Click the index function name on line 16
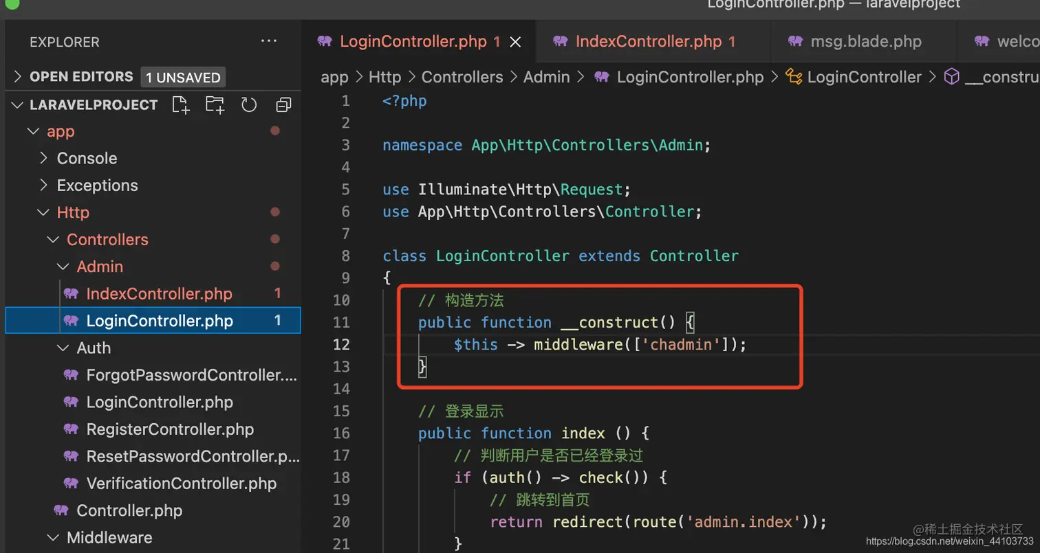 coord(583,433)
